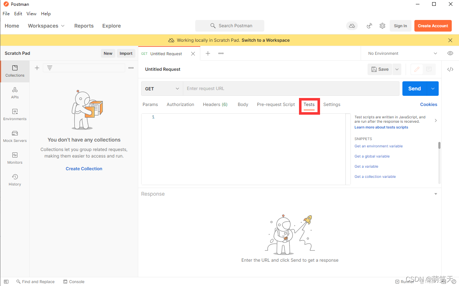Viewport: 459px width, 286px height.
Task: Toggle the environment quick look eye icon
Action: tap(450, 53)
